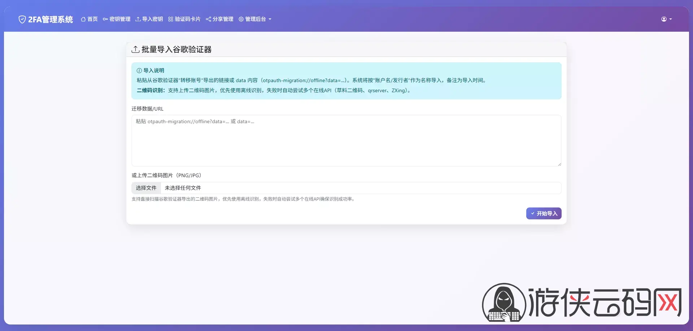Click the key icon for 密钥管理
Screen dimensions: 693x331
click(105, 19)
